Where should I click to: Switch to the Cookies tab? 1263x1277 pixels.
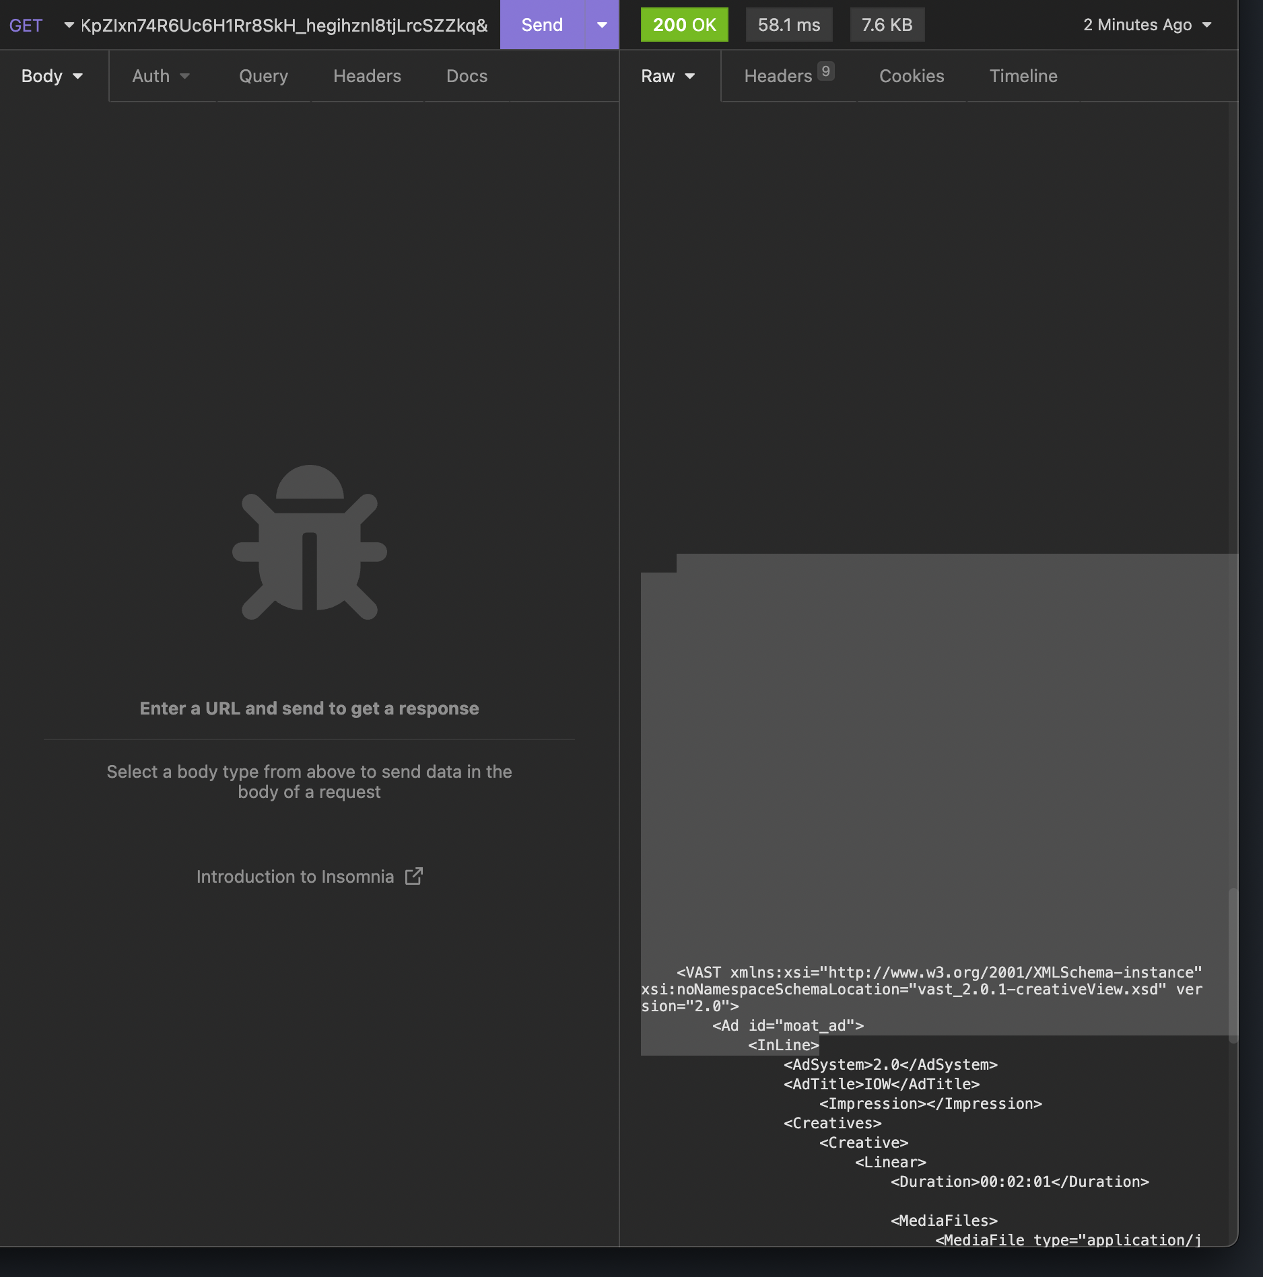click(912, 76)
